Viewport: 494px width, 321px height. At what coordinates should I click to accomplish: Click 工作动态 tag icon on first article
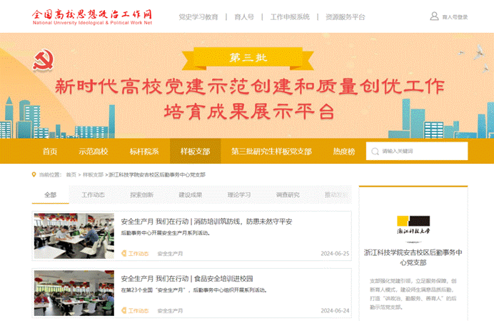coord(123,253)
